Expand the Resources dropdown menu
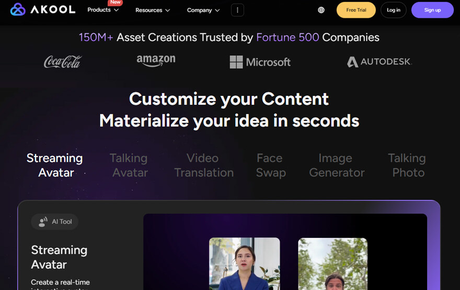The image size is (460, 290). 153,10
